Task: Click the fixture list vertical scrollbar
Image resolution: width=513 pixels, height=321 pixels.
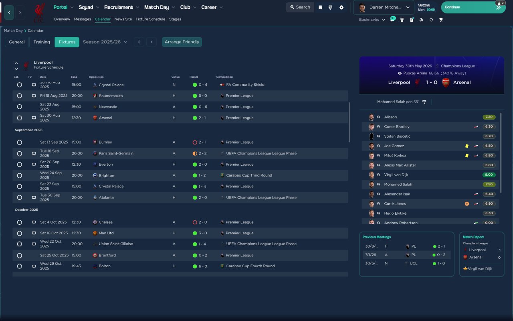Action: 349,122
